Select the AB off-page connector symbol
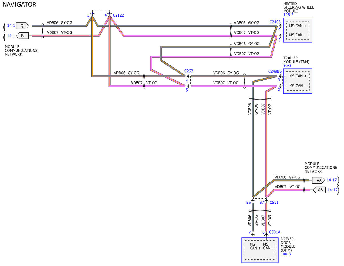 click(x=319, y=190)
